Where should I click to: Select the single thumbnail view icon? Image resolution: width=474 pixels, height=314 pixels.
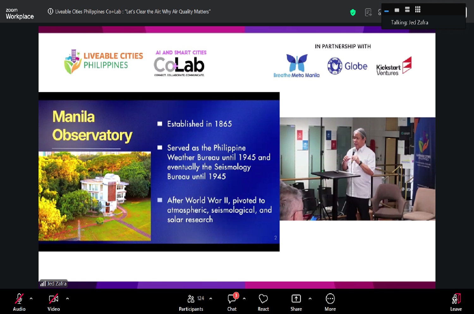[397, 10]
